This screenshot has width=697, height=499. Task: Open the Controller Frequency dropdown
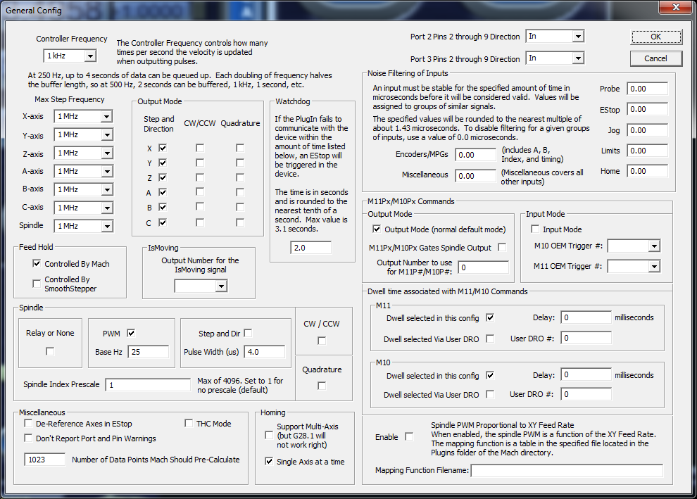[70, 56]
